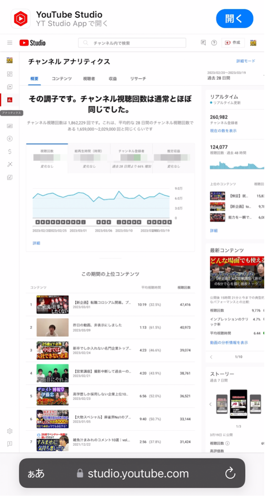
Task: Open Settings gear icon in sidebar
Action: pos(10,431)
